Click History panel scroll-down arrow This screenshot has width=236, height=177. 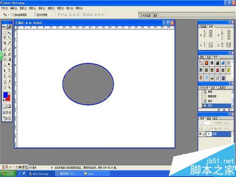click(232, 106)
